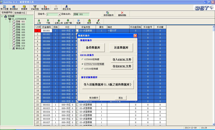The height and width of the screenshot is (130, 215).
Task: Click the 导入旧版数据库 import legacy database button
Action: pyautogui.click(x=108, y=85)
